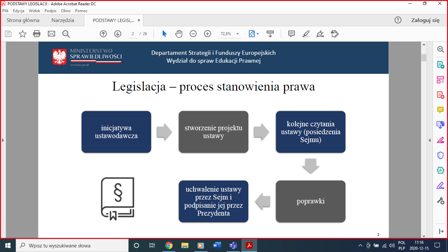Image resolution: width=448 pixels, height=252 pixels.
Task: Open the Windows notification center
Action: point(437,245)
